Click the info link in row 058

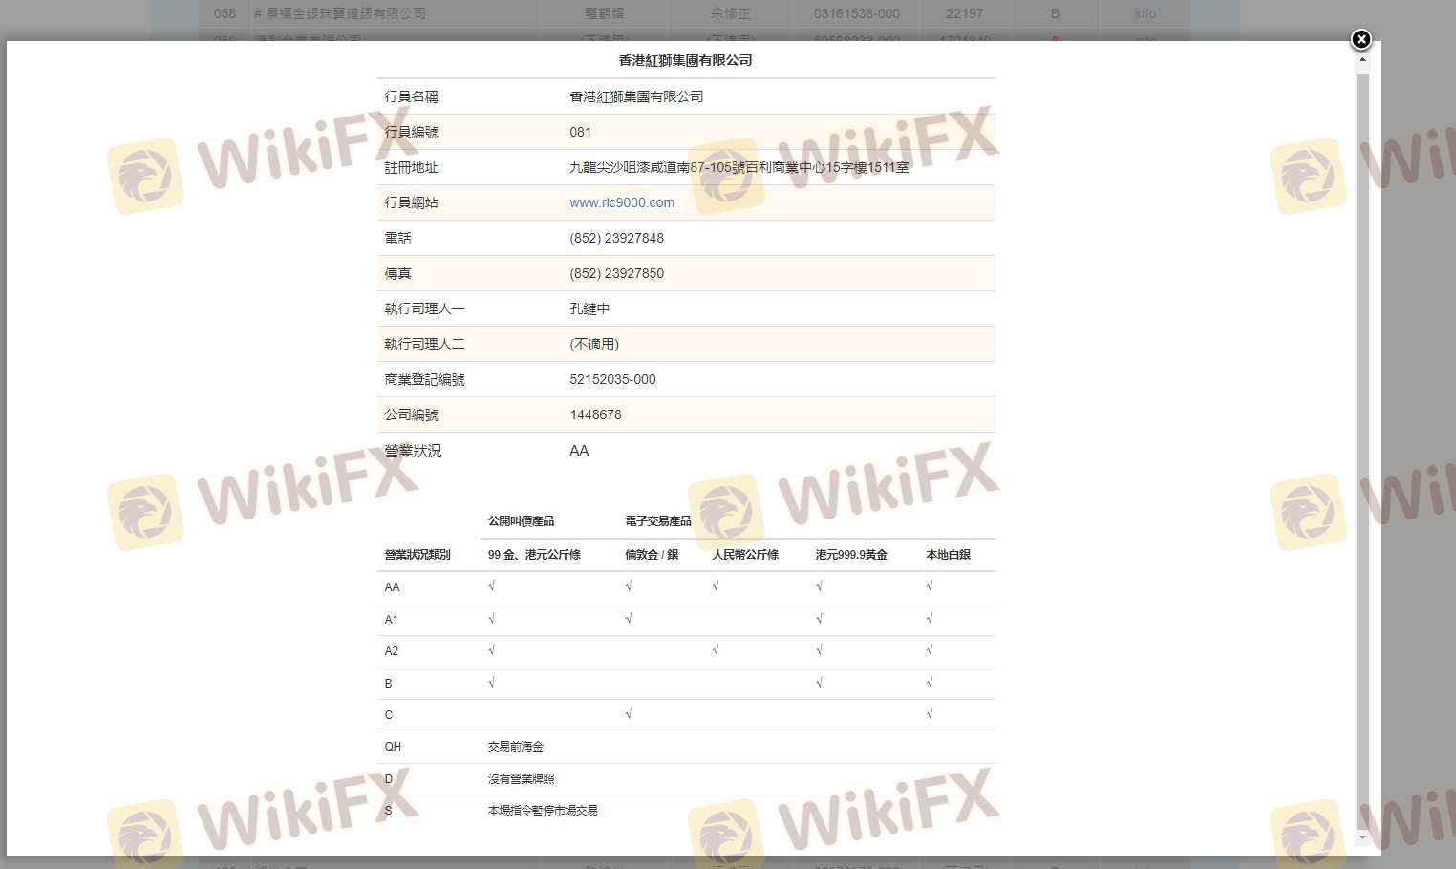click(x=1145, y=13)
